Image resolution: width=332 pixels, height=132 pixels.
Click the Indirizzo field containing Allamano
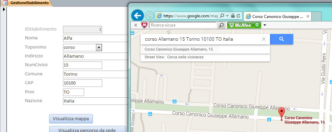click(x=95, y=56)
